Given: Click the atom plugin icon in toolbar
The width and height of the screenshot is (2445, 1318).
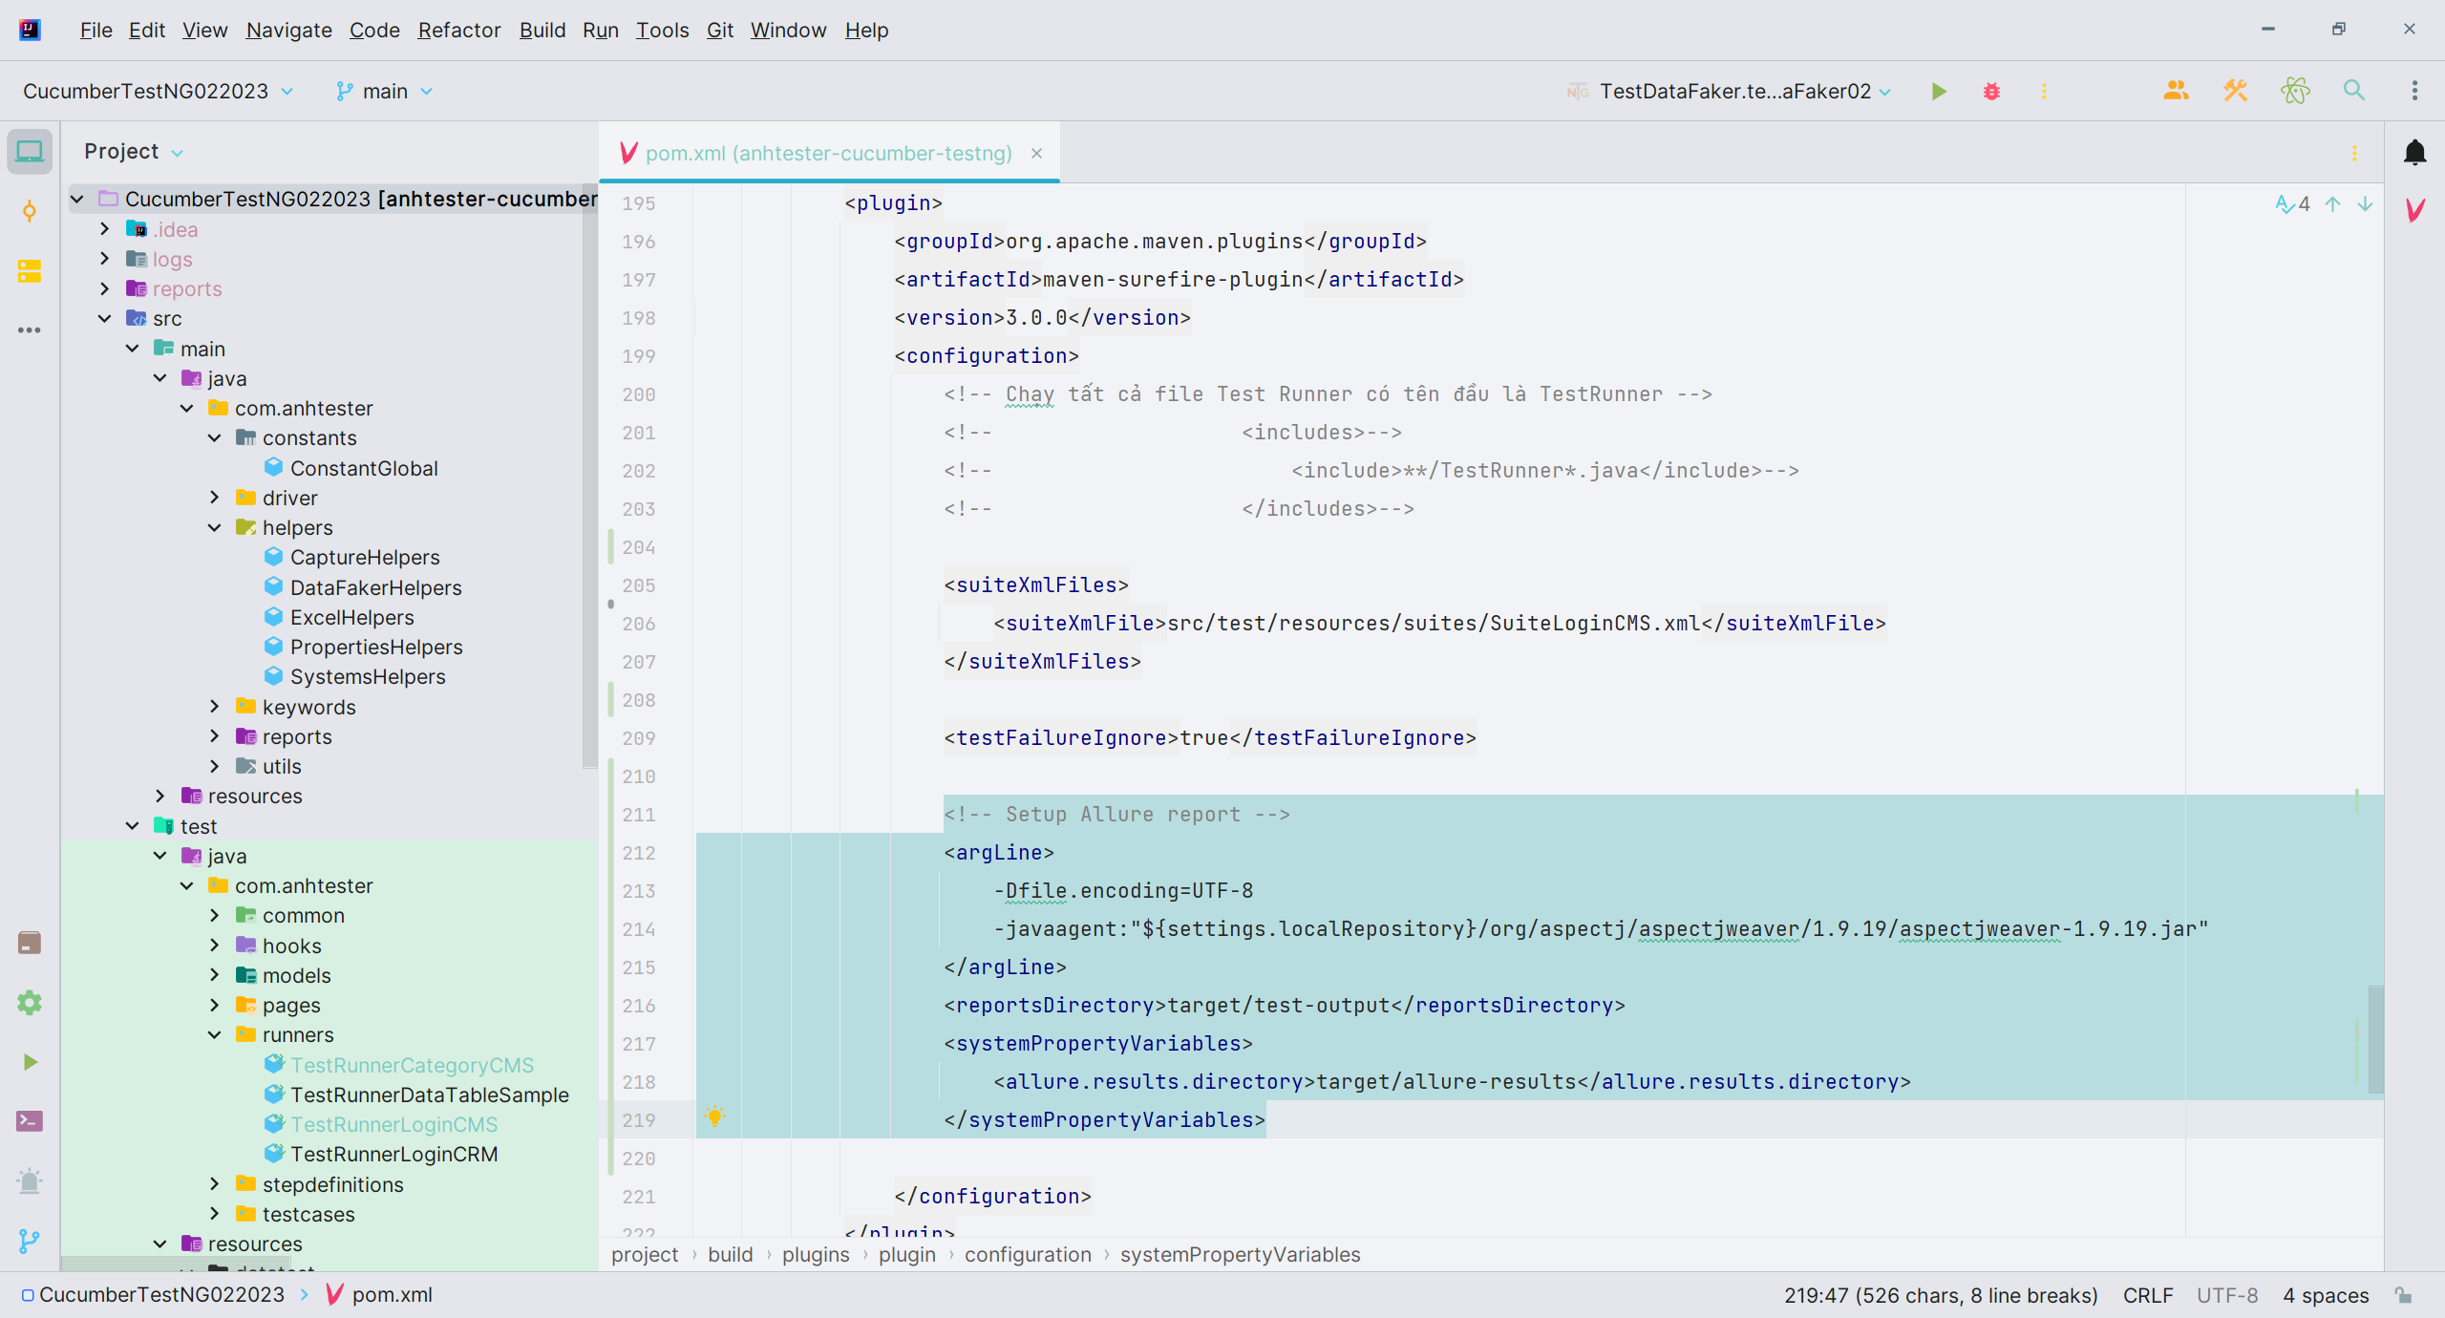Looking at the screenshot, I should tap(2295, 91).
